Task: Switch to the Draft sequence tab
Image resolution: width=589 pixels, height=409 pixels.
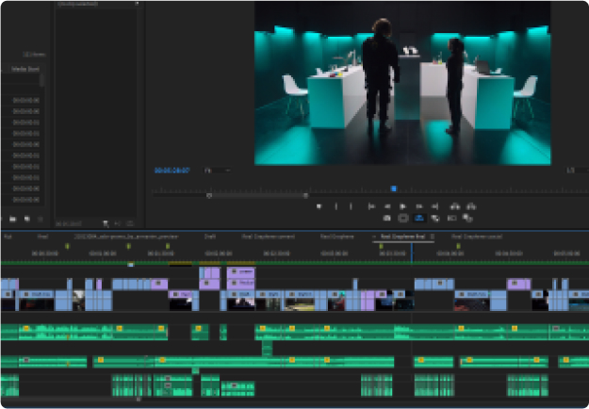Action: click(210, 237)
